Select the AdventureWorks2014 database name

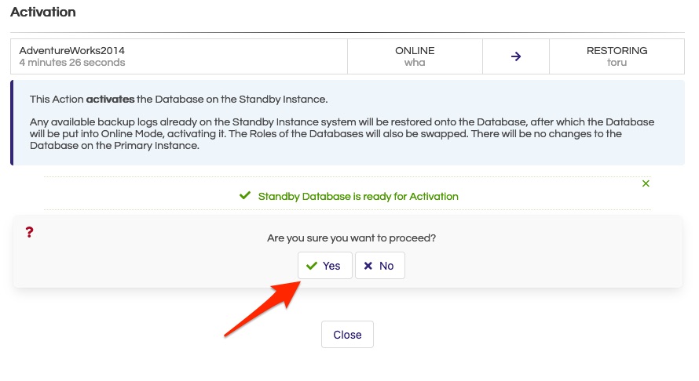point(71,51)
